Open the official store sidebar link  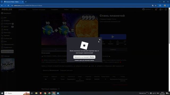[9, 45]
